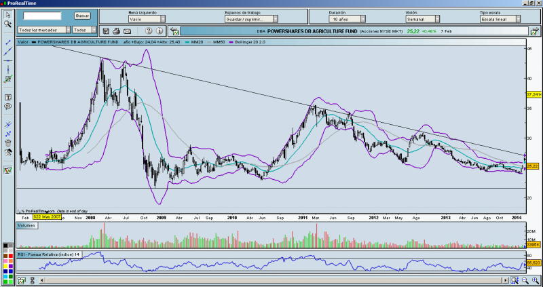The width and height of the screenshot is (543, 287).
Task: Click the POWERSHARES DB AGRICULTURE FUND title bar
Action: (354, 31)
